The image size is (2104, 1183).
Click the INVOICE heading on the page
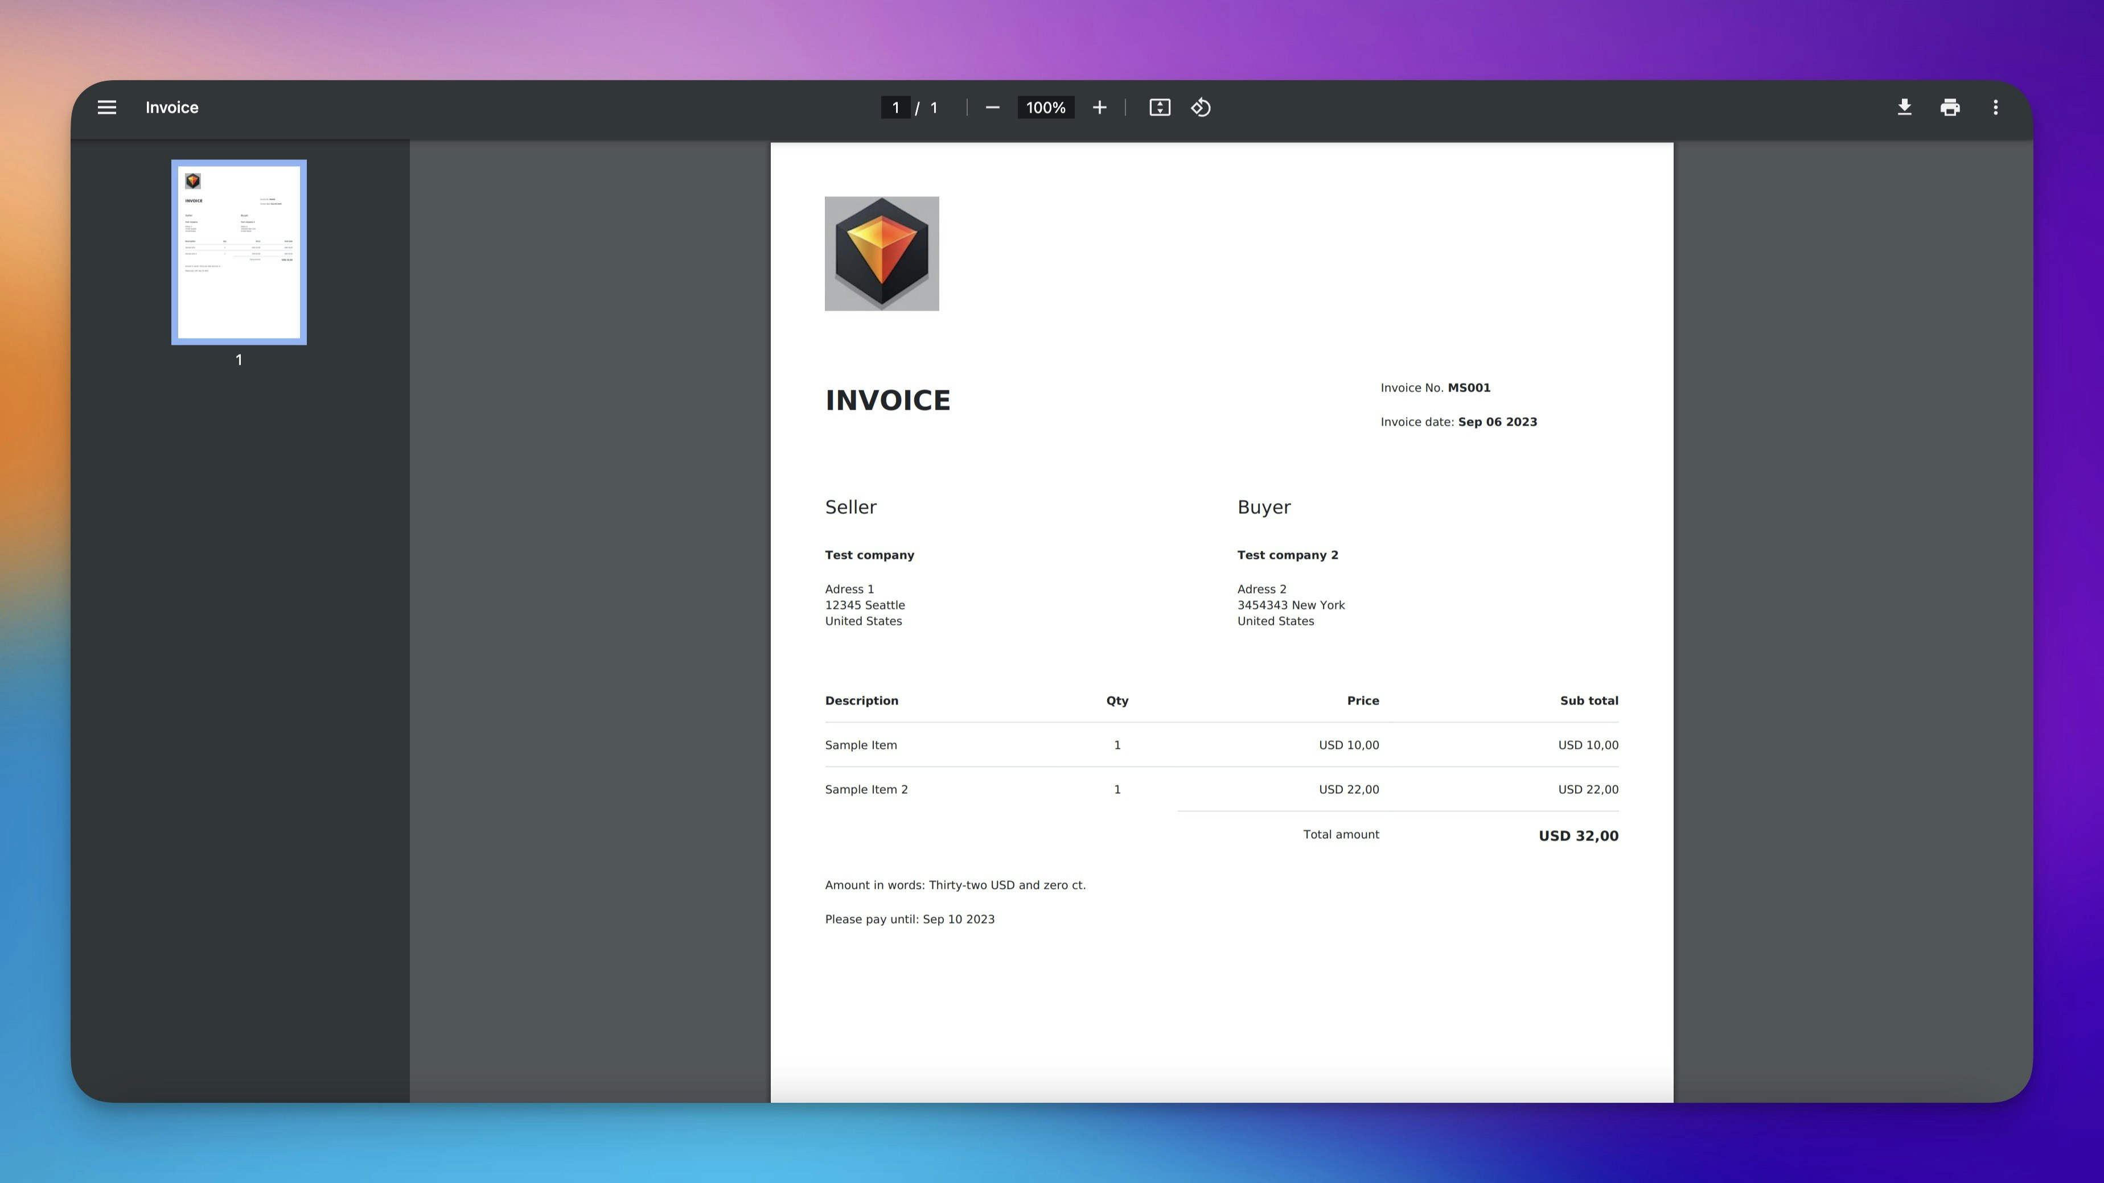[x=888, y=400]
